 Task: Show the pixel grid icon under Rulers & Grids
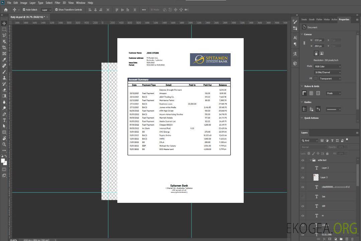[318, 93]
